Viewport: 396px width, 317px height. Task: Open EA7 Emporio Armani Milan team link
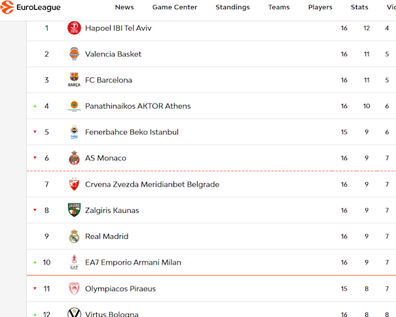tap(133, 263)
